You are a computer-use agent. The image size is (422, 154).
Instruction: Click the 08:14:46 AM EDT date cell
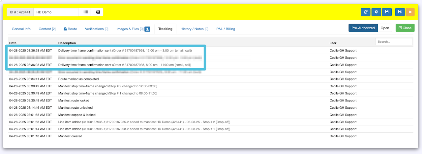(x=30, y=108)
